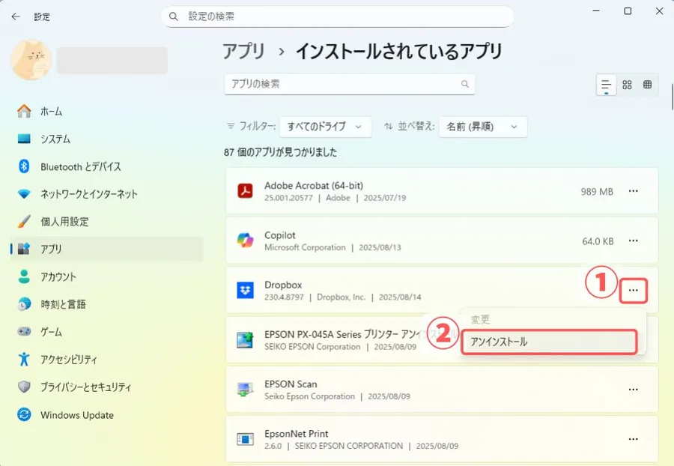Screen dimensions: 674x466
Task: Click the EPSON PX-045A app icon
Action: tap(246, 340)
